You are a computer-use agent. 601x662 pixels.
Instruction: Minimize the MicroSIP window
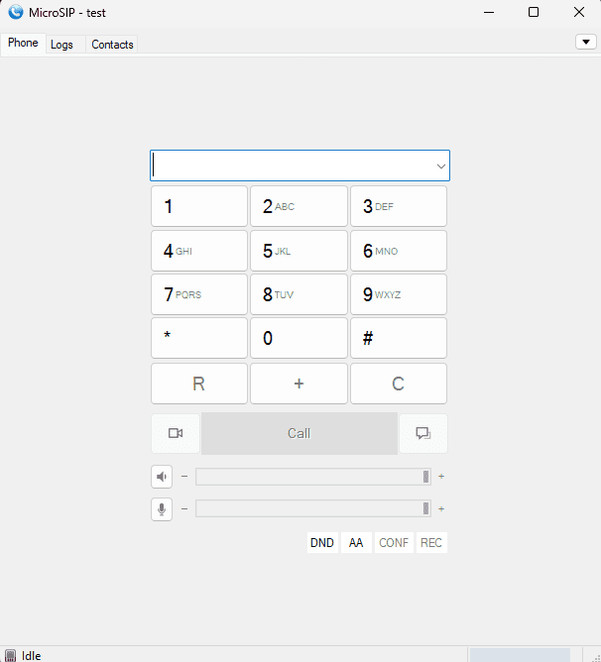(489, 12)
